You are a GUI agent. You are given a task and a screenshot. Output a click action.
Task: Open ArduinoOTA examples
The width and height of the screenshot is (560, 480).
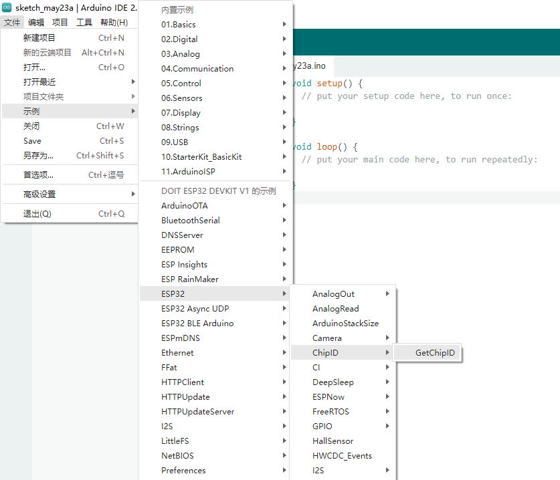[215, 205]
